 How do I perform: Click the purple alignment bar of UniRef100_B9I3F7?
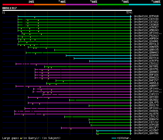96,128
